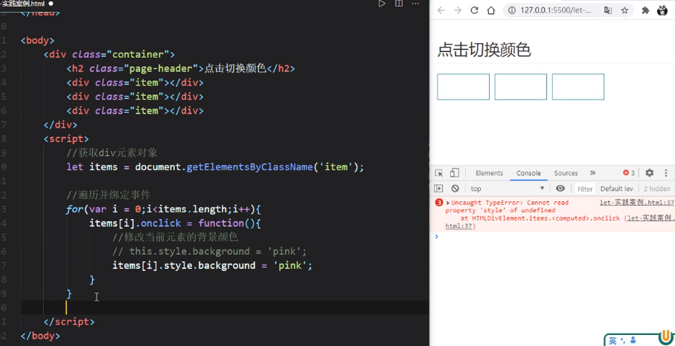Activate DevTools inspect element picker
The width and height of the screenshot is (675, 346).
439,173
